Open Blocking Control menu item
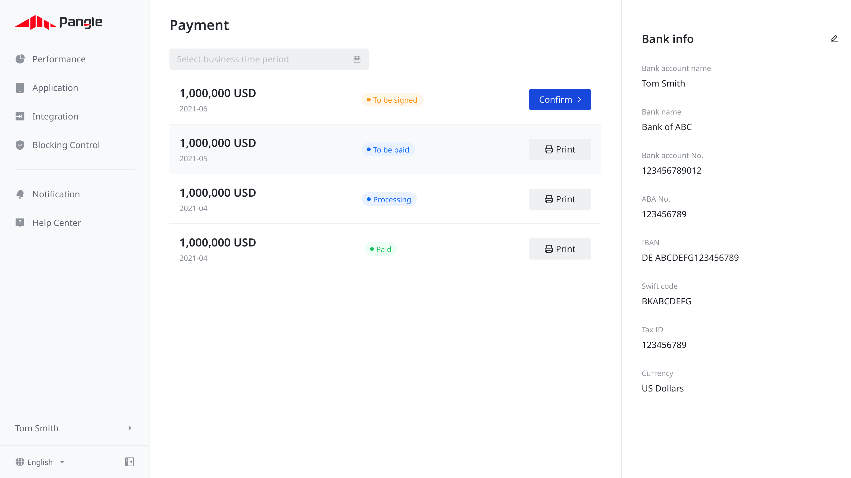Viewport: 851px width, 478px height. coord(66,145)
